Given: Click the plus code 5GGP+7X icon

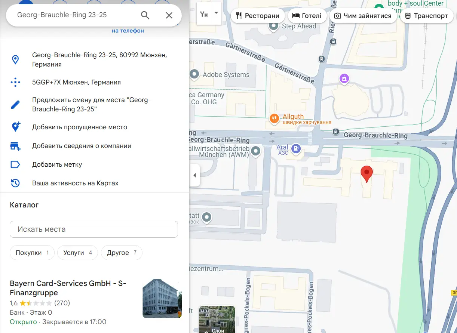Looking at the screenshot, I should pos(15,82).
